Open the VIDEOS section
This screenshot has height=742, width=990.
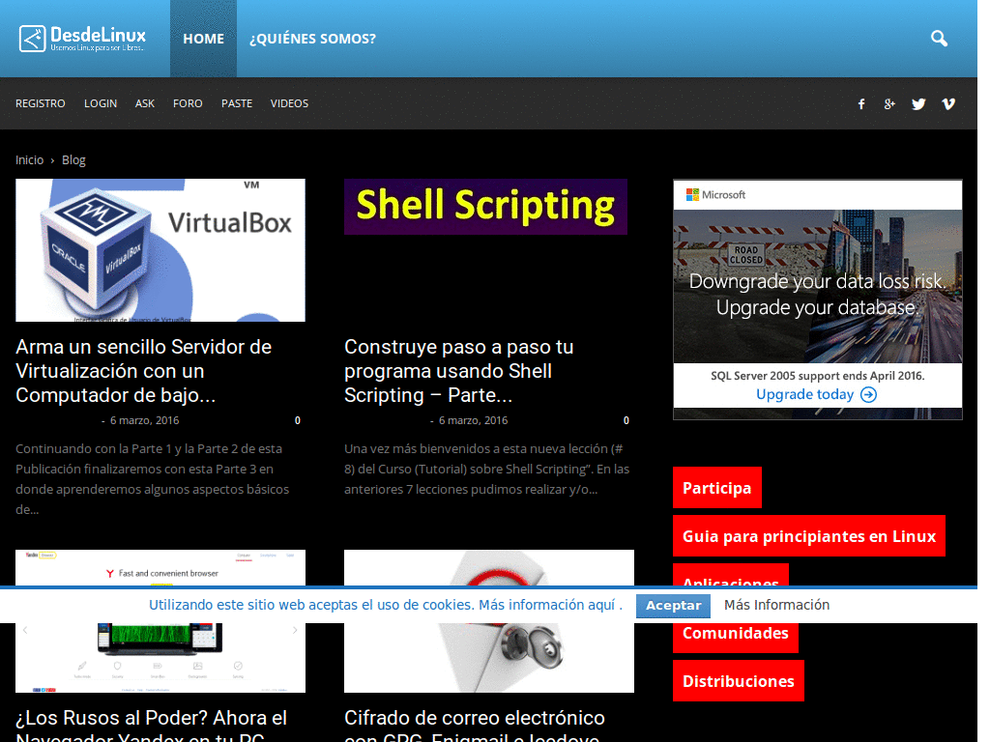click(x=289, y=103)
